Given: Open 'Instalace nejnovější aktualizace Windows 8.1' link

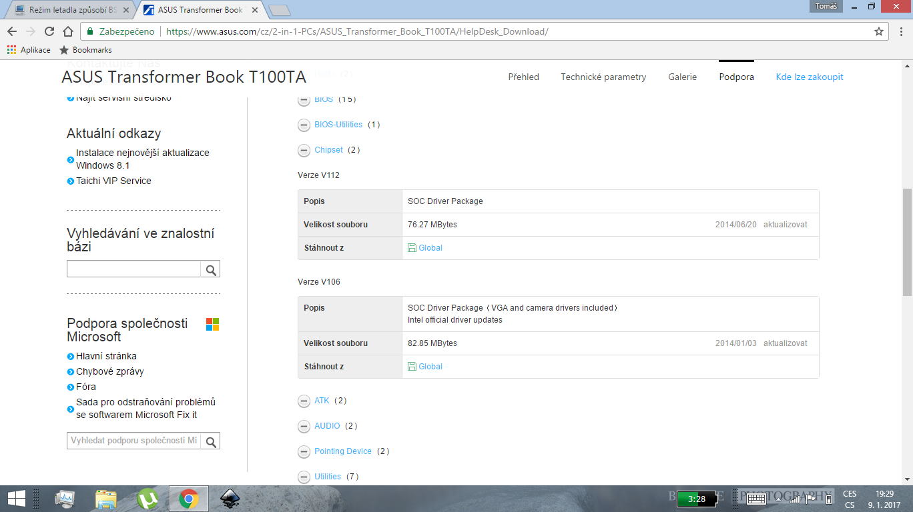Looking at the screenshot, I should (x=143, y=159).
